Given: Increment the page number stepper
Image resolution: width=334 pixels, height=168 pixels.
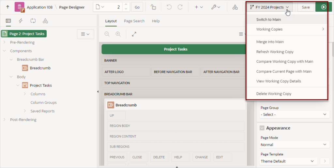Looking at the screenshot, I should point(126,5).
